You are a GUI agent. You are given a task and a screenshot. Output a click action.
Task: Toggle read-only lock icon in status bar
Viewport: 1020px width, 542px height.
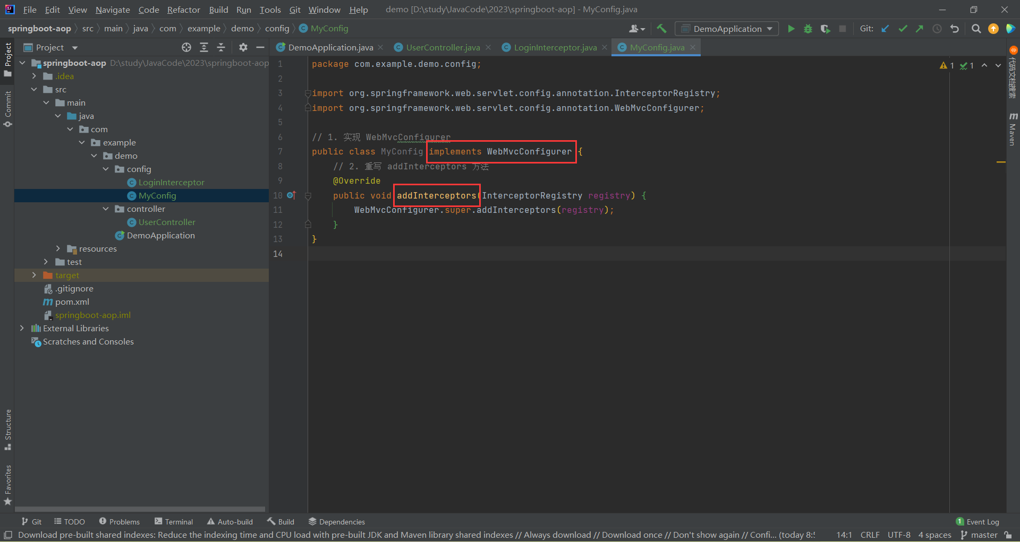1008,535
